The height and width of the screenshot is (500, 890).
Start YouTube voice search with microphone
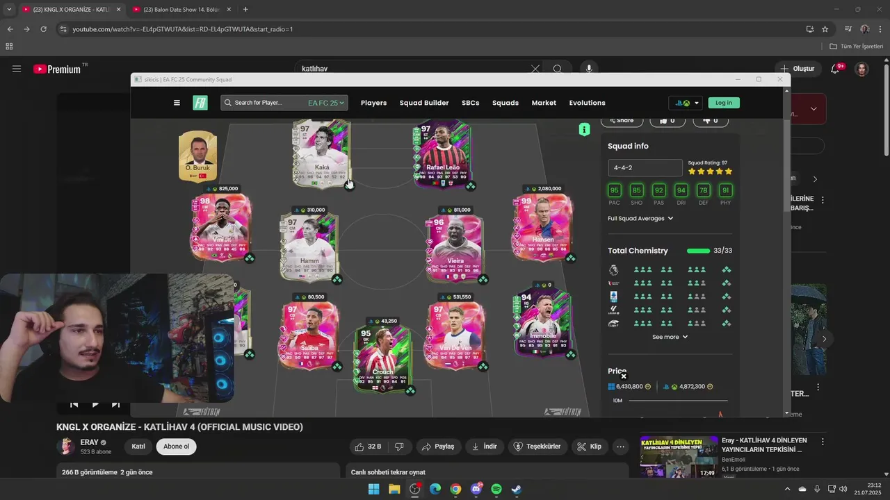coord(589,69)
